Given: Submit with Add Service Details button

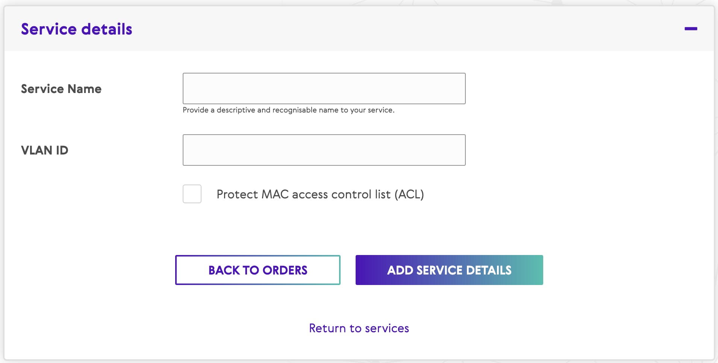Looking at the screenshot, I should [x=449, y=270].
